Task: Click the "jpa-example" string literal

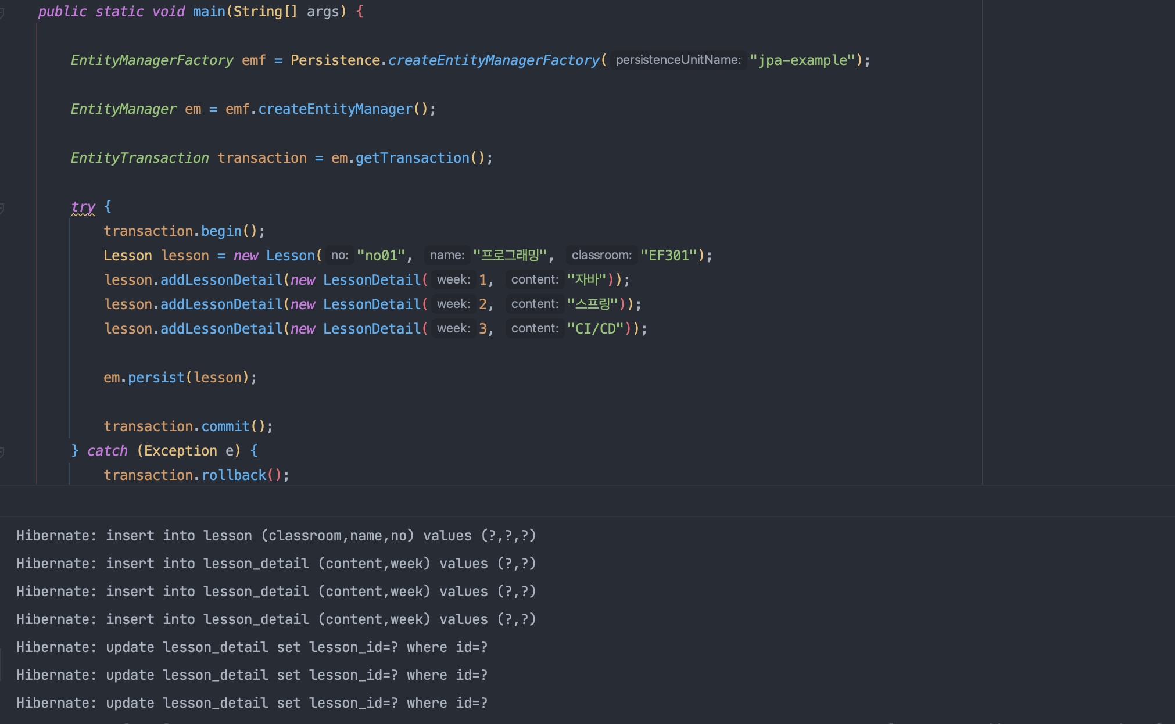Action: (801, 60)
